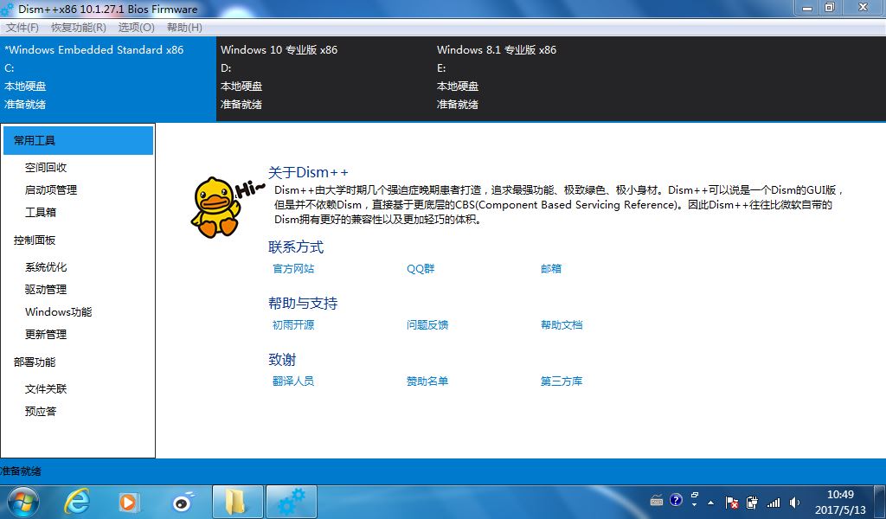Open the 邮箱 contact link
Viewport: 886px width, 519px height.
tap(551, 269)
